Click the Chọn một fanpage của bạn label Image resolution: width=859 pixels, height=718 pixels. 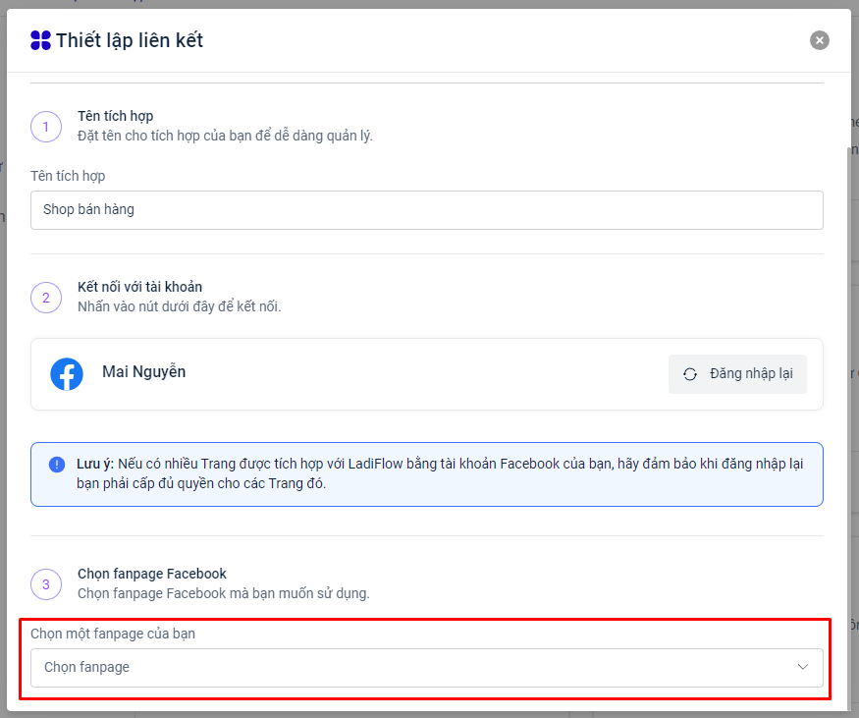[x=113, y=634]
